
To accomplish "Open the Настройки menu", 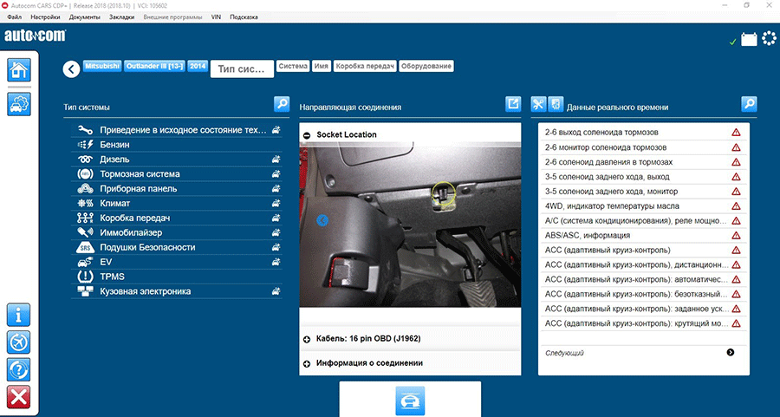I will click(x=45, y=17).
